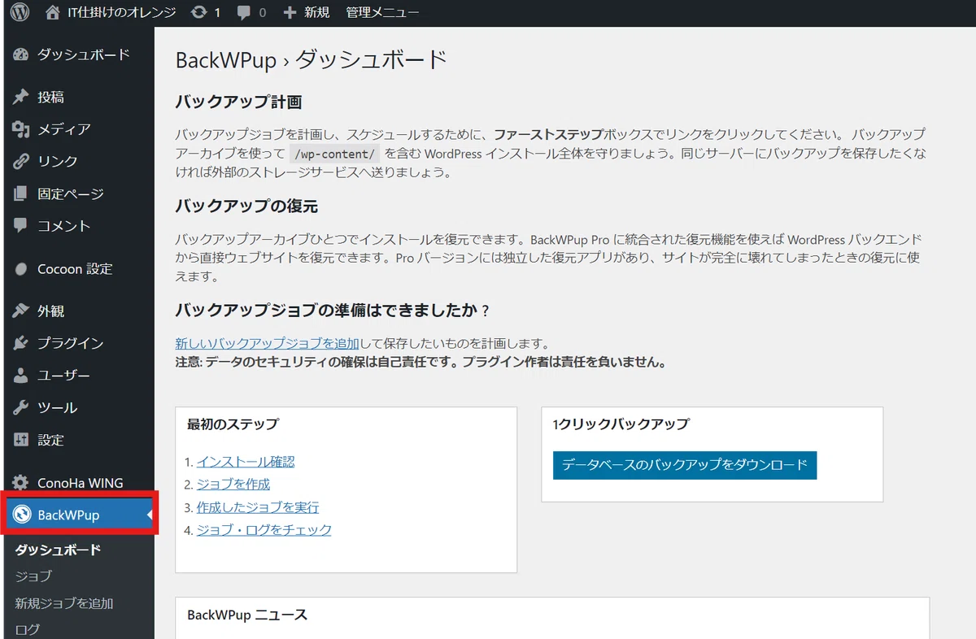Click the ダッシュボード gauge icon in the sidebar
Screen dimensions: 976x639
pyautogui.click(x=21, y=54)
